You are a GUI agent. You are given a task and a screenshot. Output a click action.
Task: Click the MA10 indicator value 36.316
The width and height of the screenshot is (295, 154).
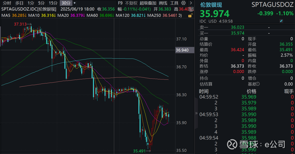coord(48,15)
